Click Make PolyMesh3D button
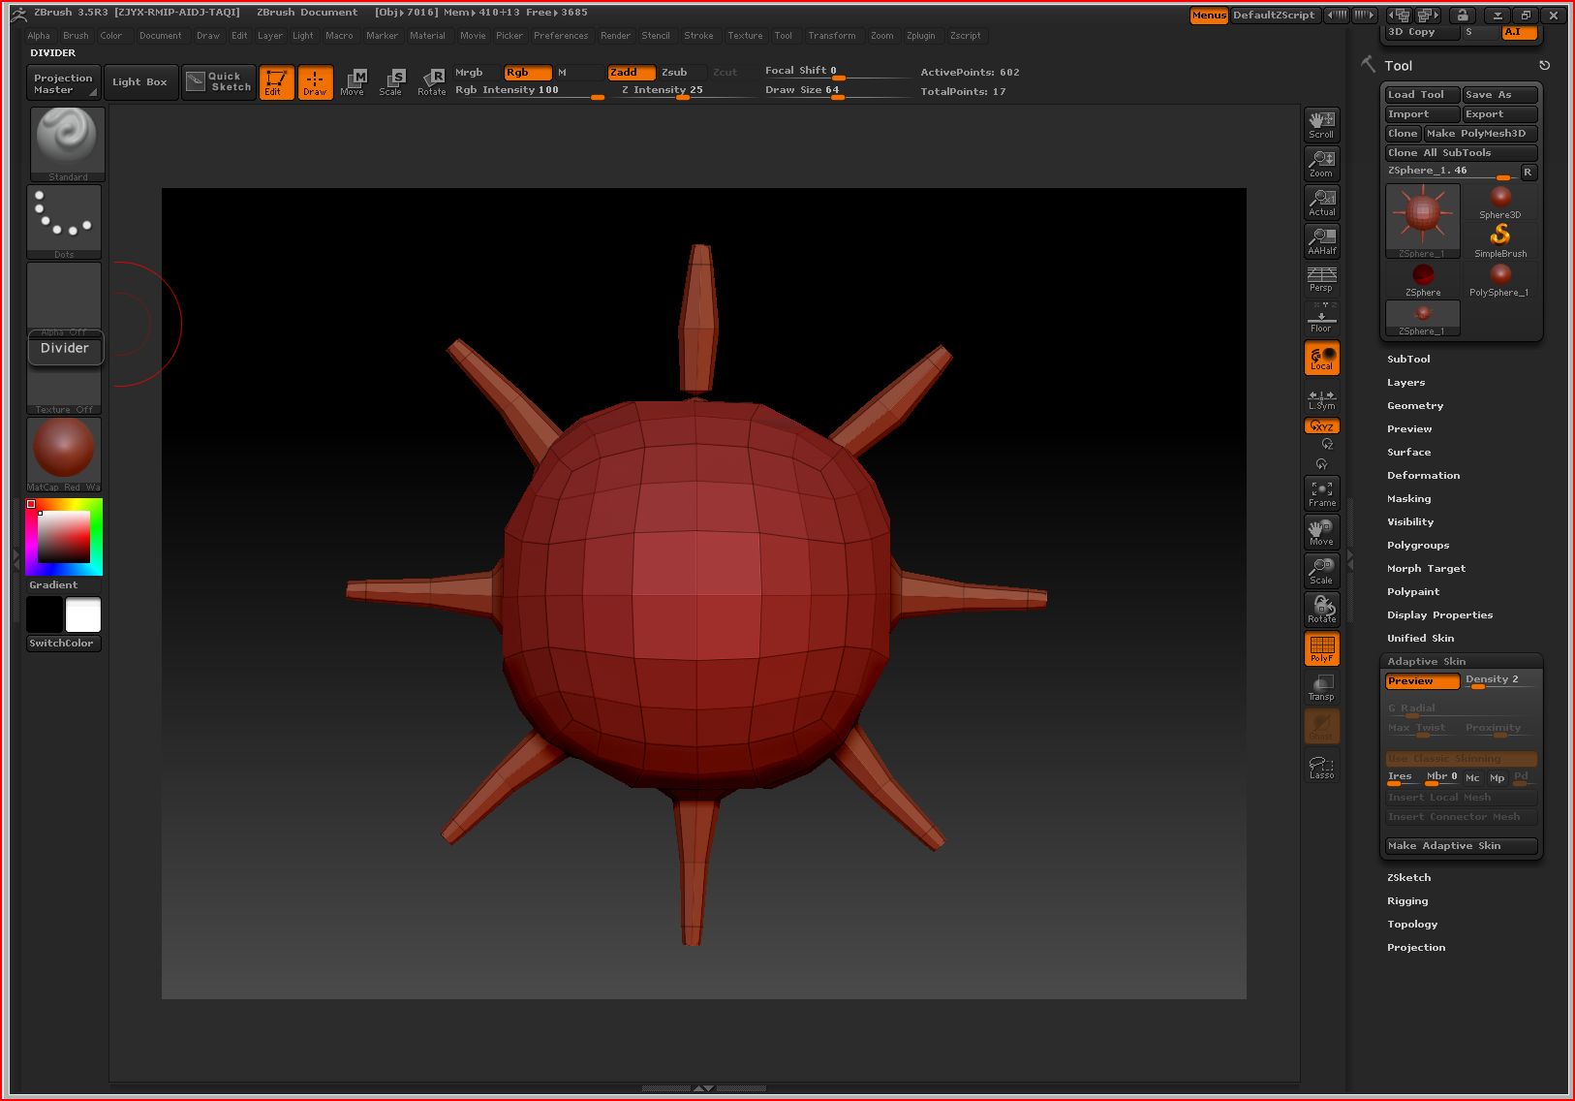This screenshot has height=1101, width=1575. coord(1480,134)
